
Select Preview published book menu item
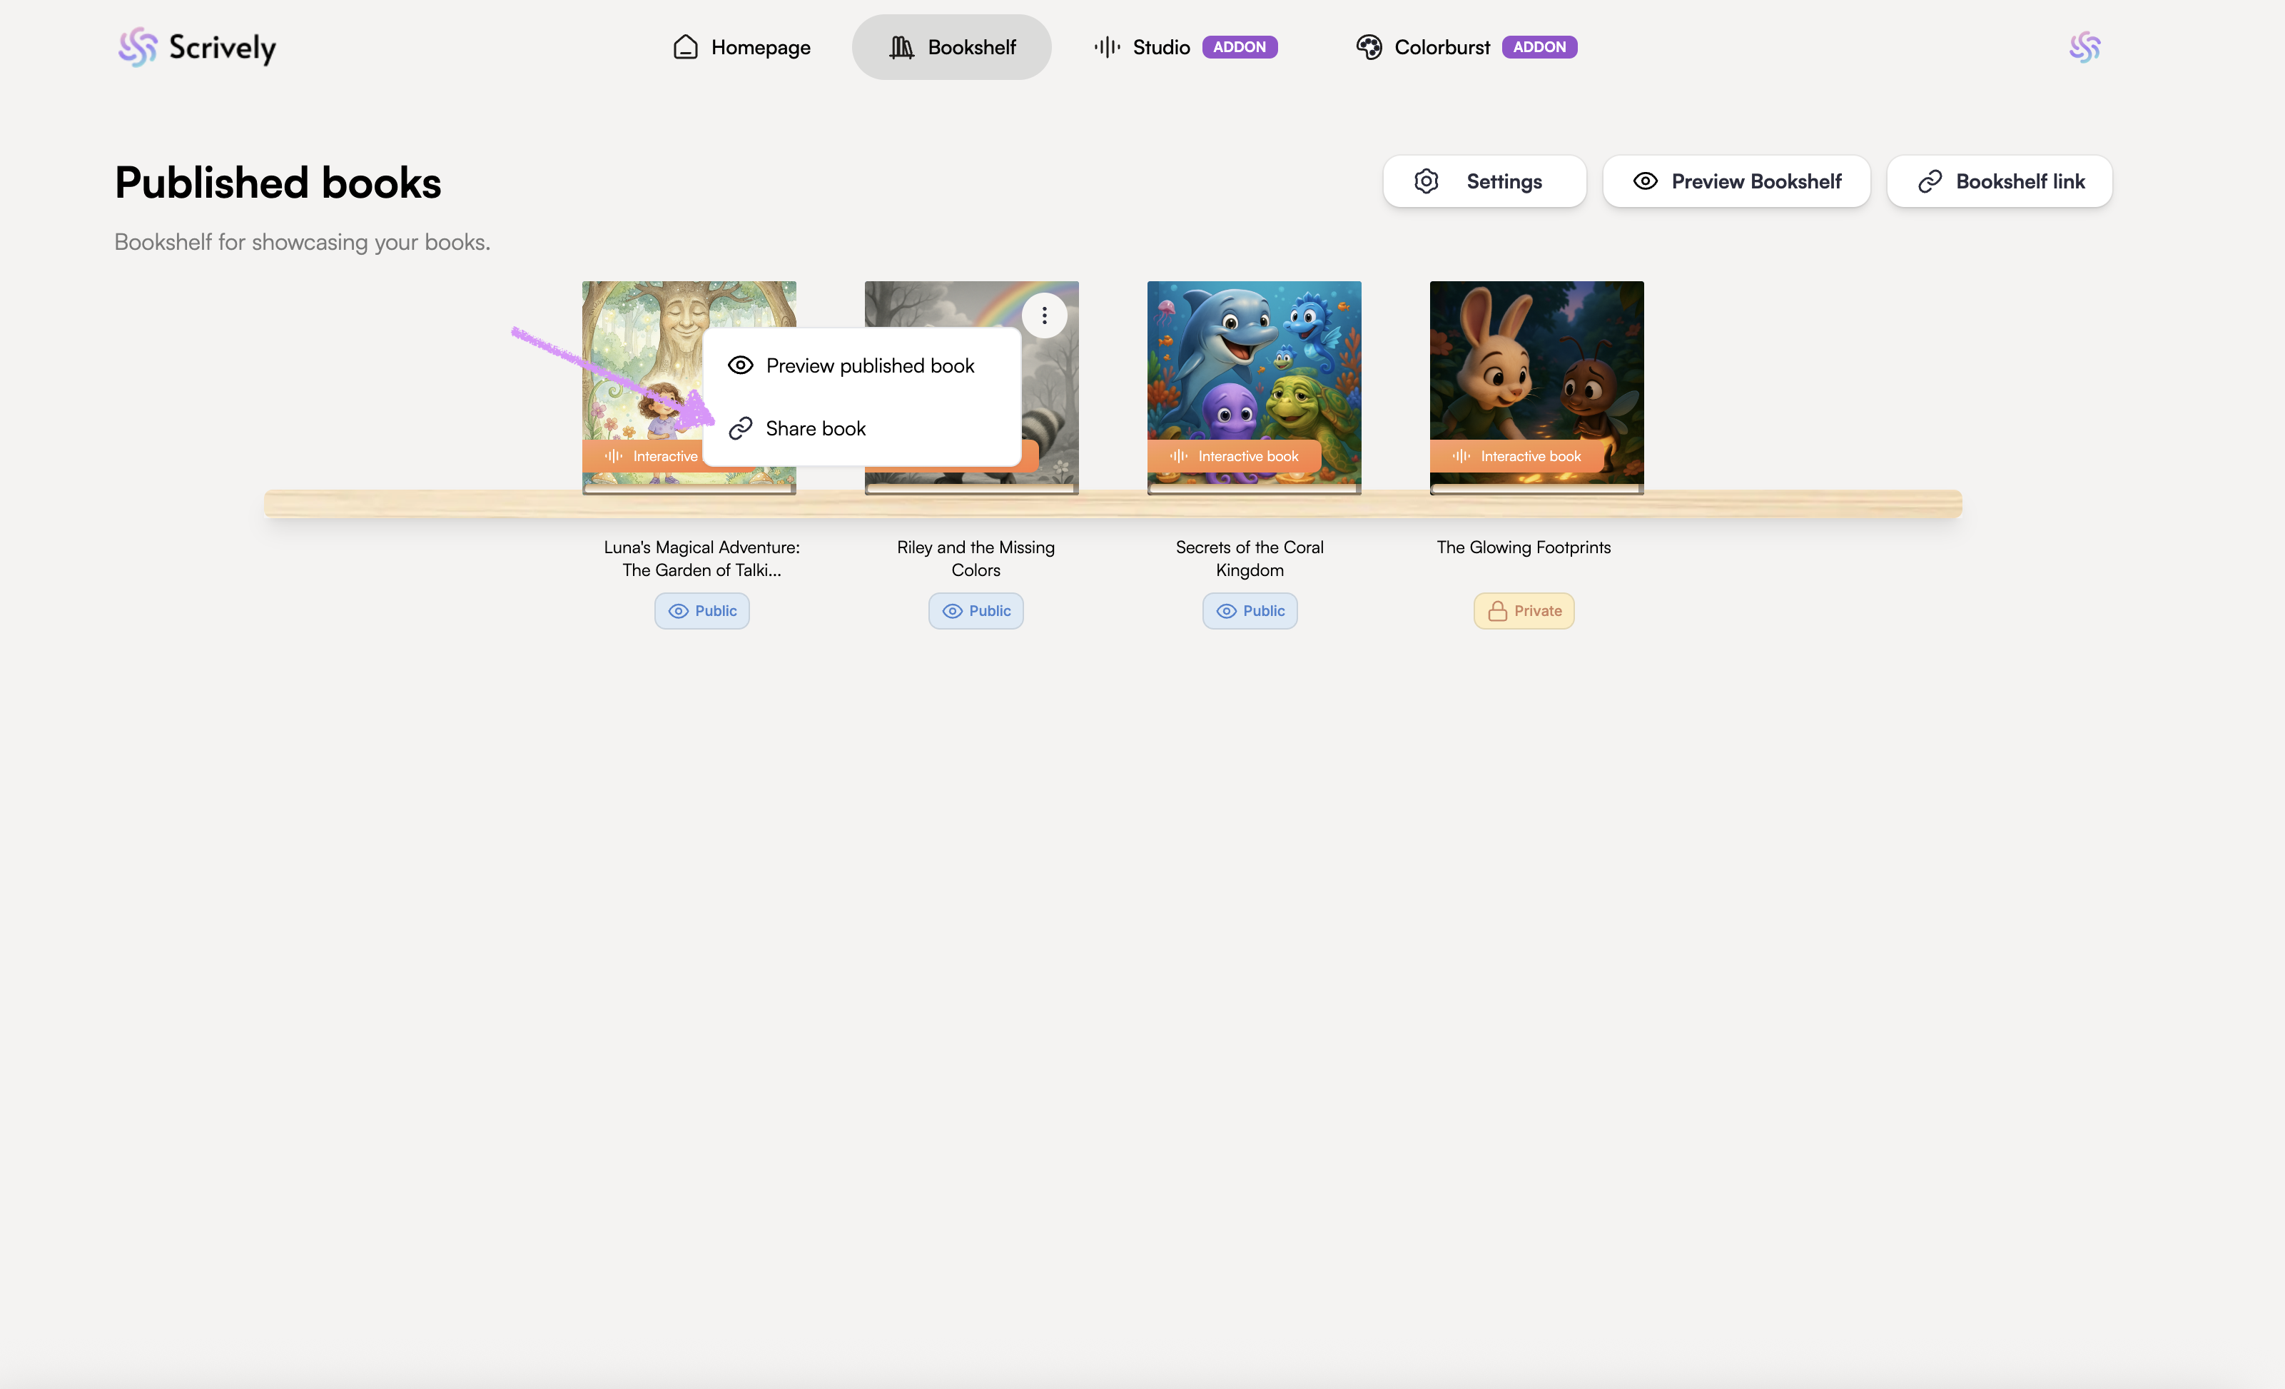[869, 365]
